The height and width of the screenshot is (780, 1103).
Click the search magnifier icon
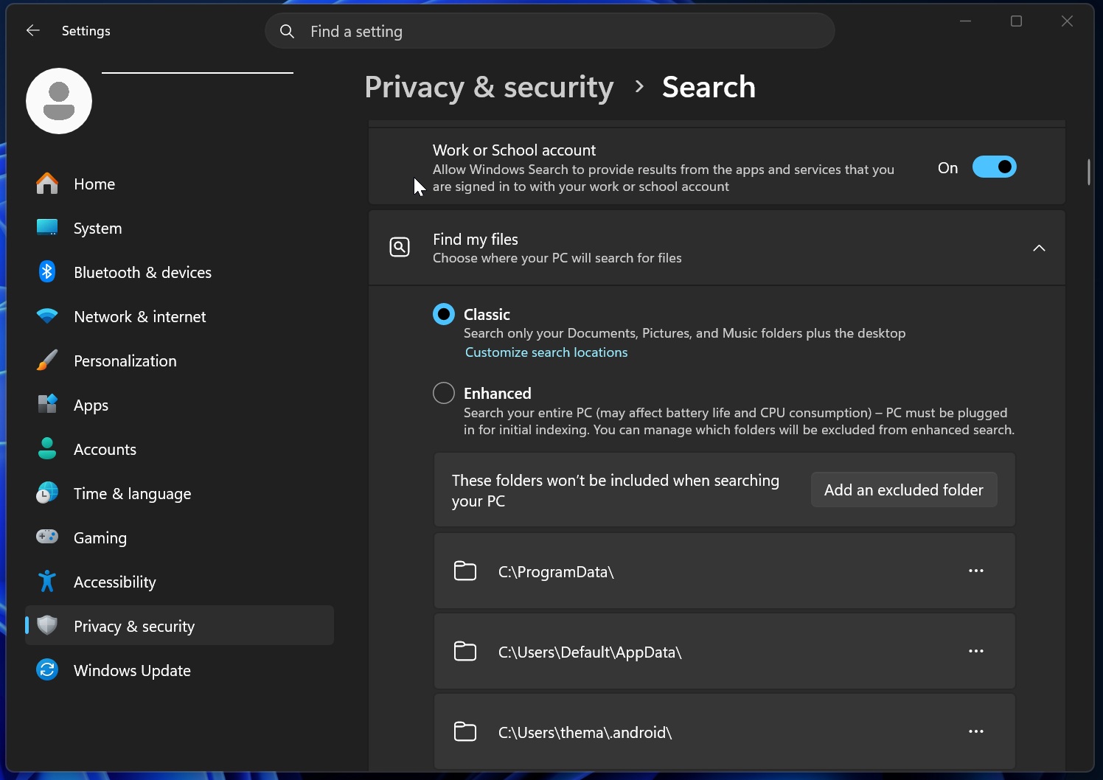pos(288,31)
